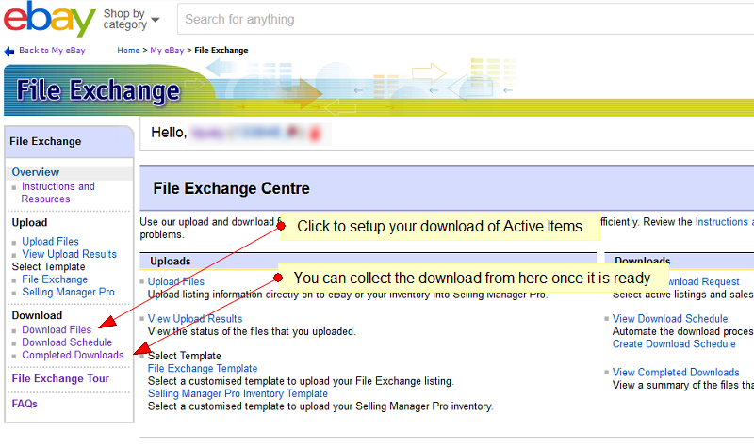754x446 pixels.
Task: Click Upload Files in the sidebar
Action: (50, 242)
